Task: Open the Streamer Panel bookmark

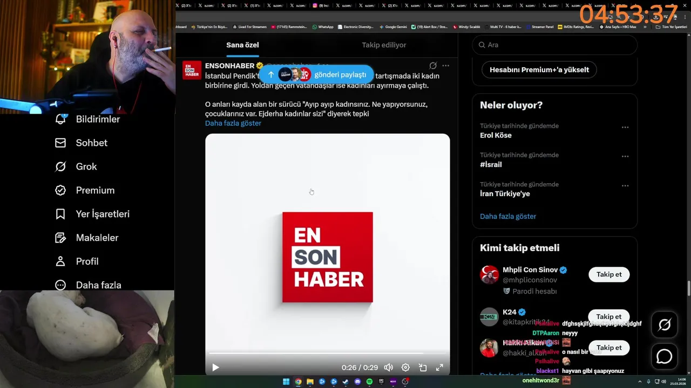Action: pos(539,26)
